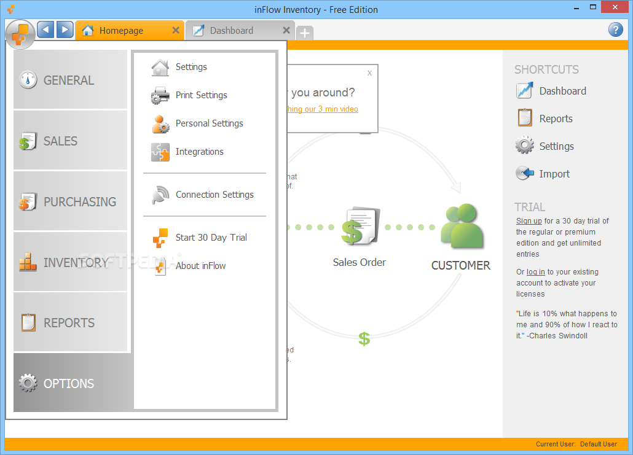Choose Integrations from the options menu
This screenshot has height=455, width=633.
click(x=200, y=152)
